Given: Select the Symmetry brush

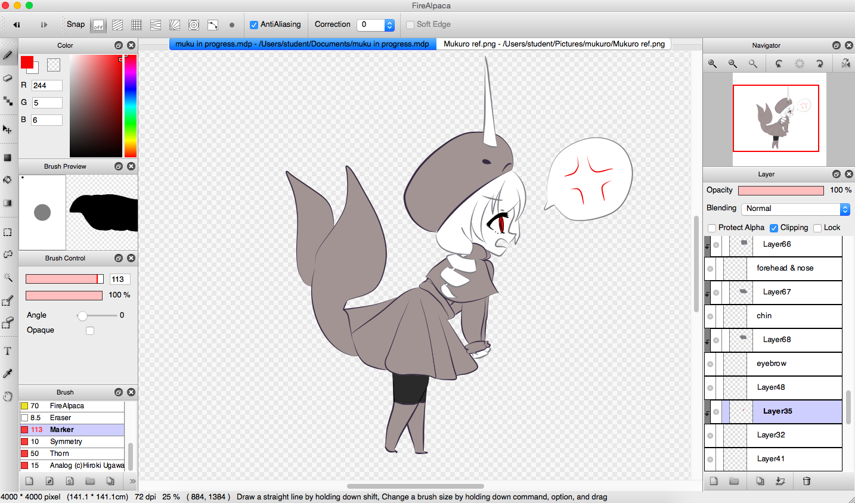Looking at the screenshot, I should (72, 442).
